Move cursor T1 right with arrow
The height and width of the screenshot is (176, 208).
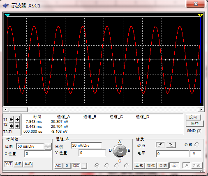[17, 120]
